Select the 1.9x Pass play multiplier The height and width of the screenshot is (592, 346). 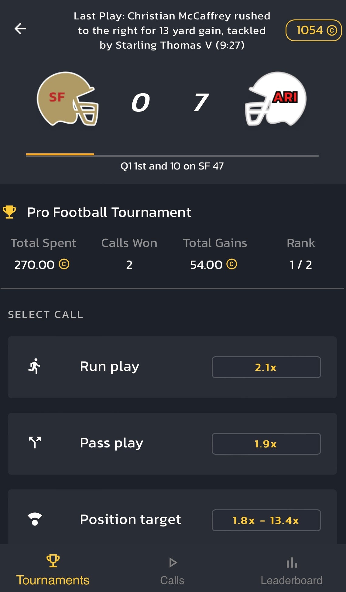(x=266, y=444)
